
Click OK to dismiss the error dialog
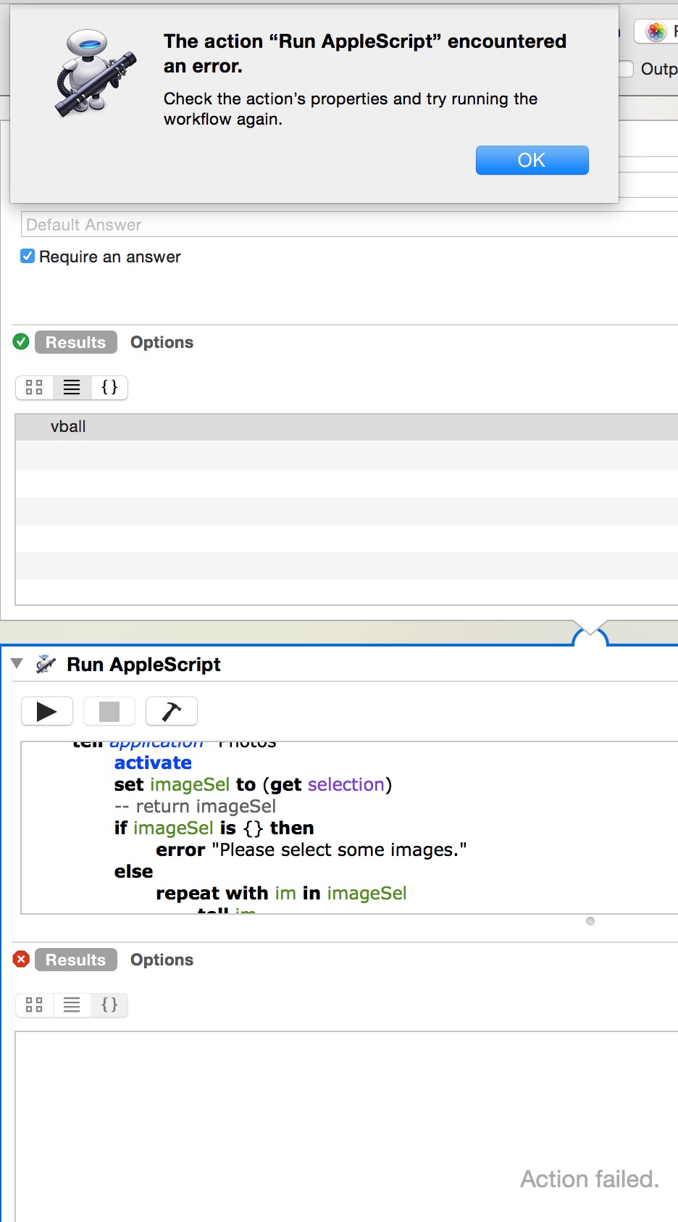[532, 160]
